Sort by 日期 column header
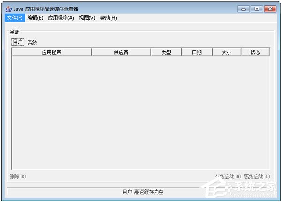The height and width of the screenshot is (202, 281). coord(197,52)
